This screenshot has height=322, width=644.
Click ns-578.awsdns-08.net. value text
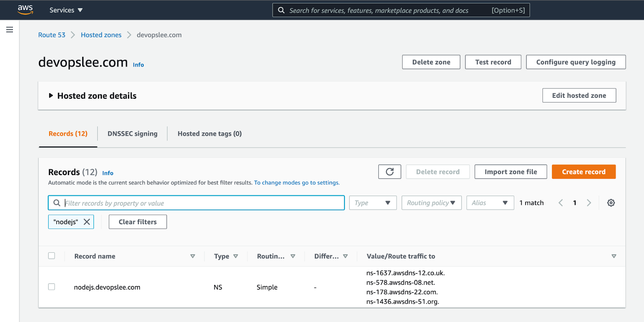pyautogui.click(x=400, y=283)
